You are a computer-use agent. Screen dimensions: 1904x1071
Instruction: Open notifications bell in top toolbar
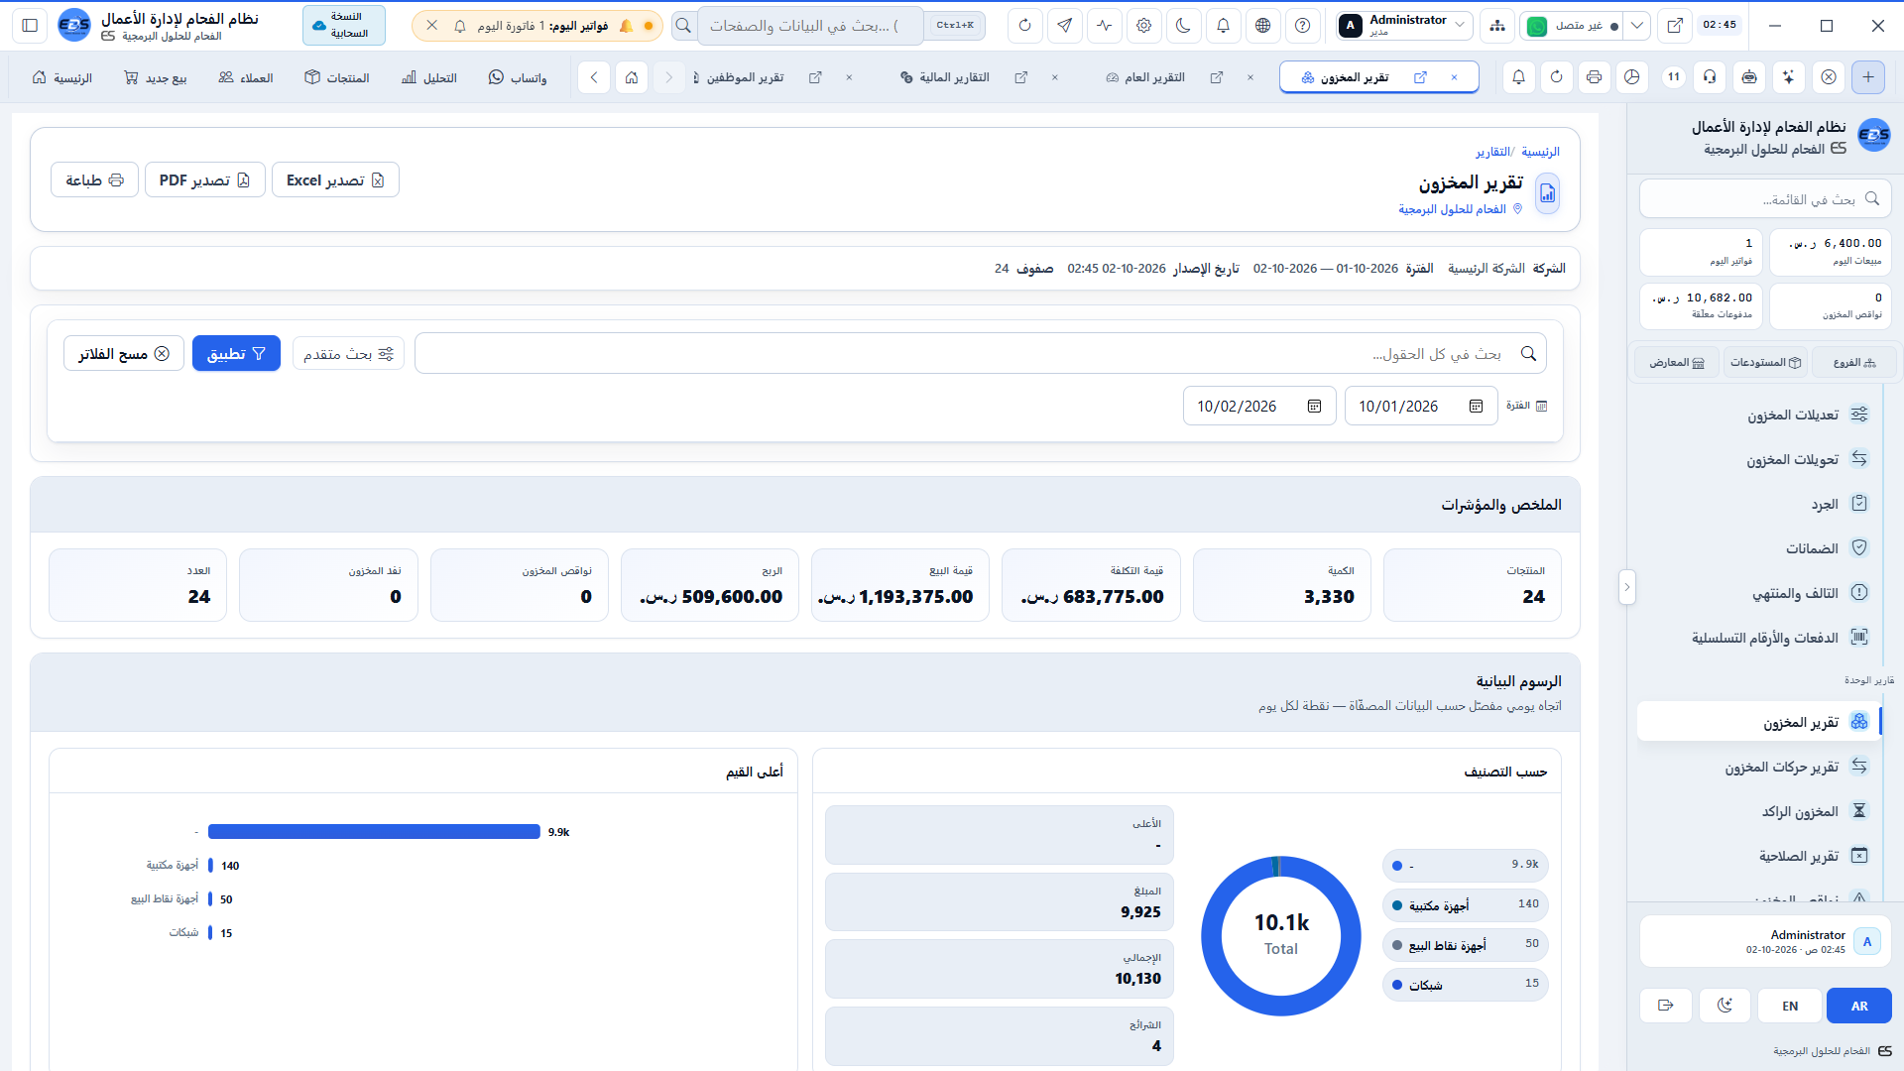[x=1223, y=26]
